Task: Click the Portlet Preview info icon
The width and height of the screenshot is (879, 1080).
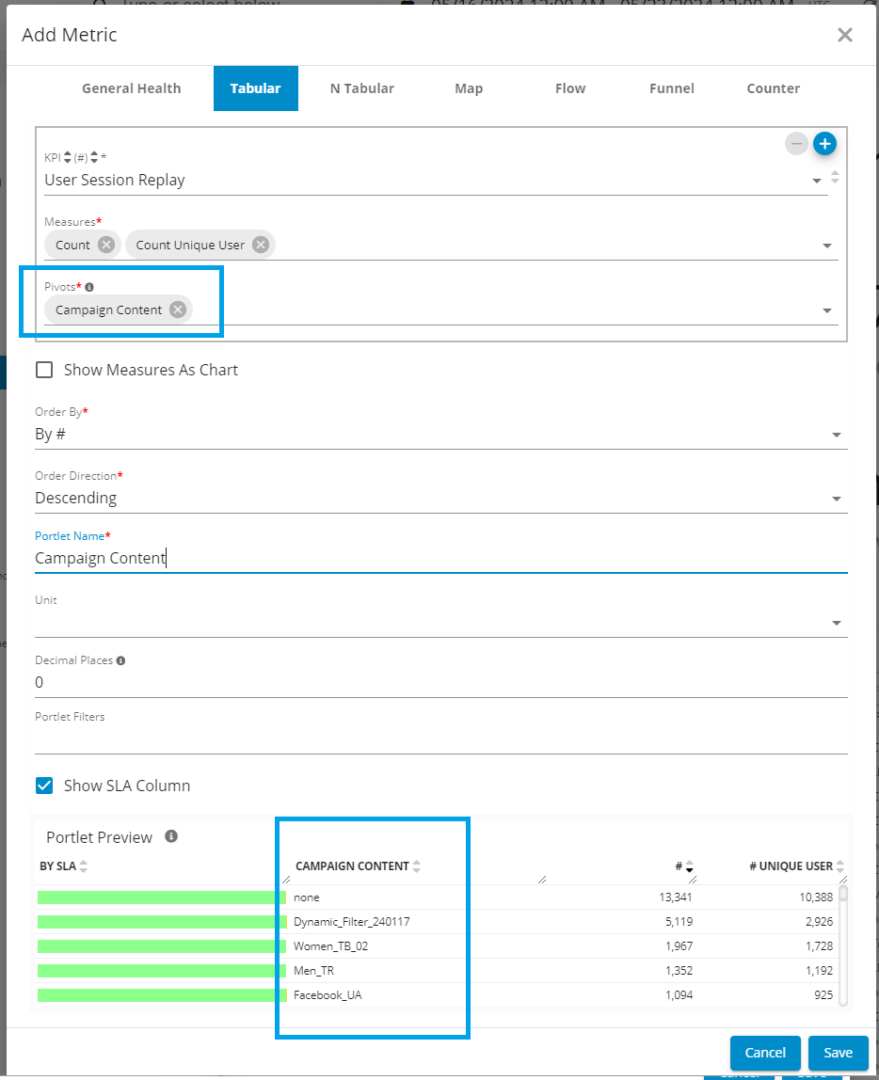Action: tap(171, 836)
